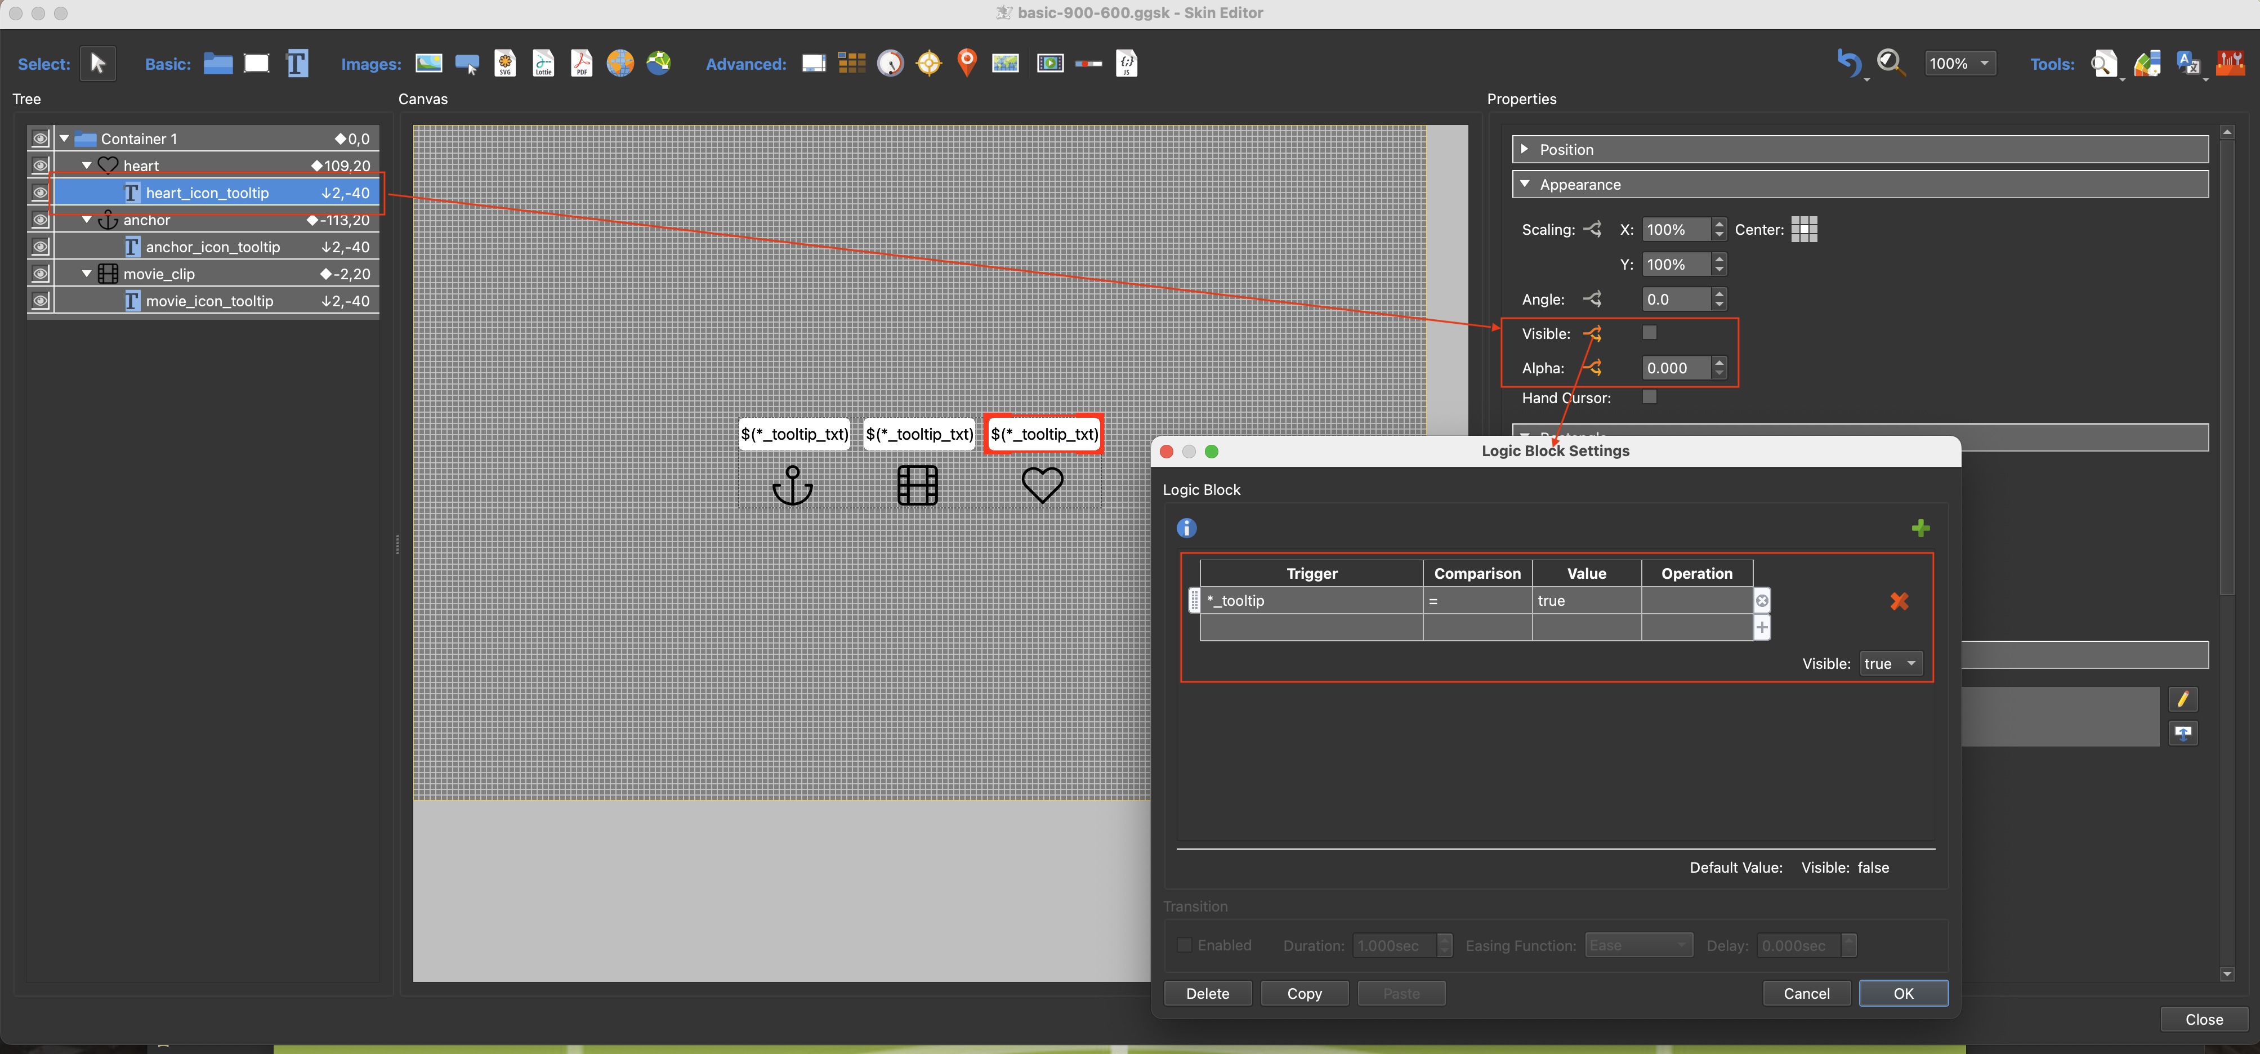The width and height of the screenshot is (2260, 1054).
Task: Toggle visibility eye for heart_icon_tooltip
Action: pos(41,192)
